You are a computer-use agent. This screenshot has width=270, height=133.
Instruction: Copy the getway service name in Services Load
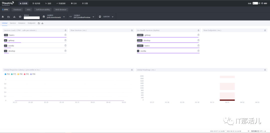coord(65,40)
